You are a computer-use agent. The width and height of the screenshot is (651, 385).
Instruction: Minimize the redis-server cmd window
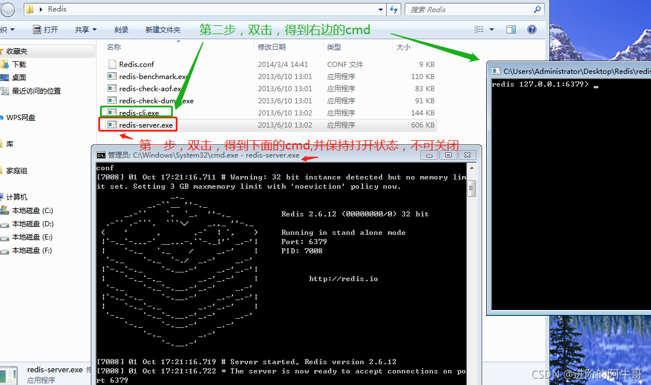pyautogui.click(x=430, y=155)
